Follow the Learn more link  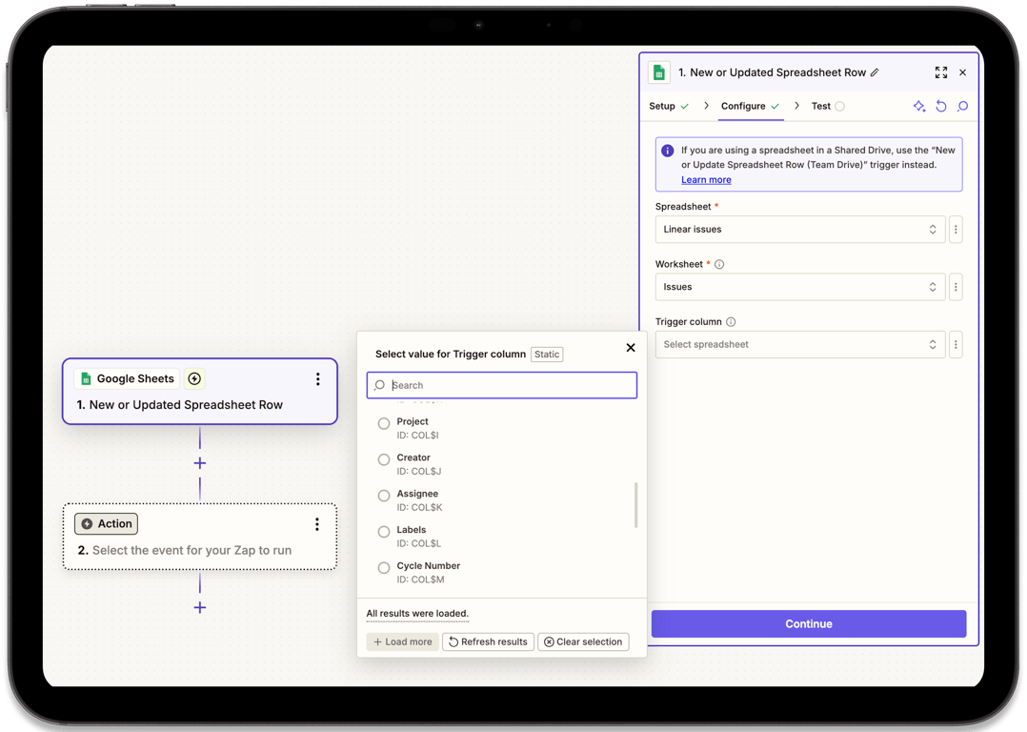pyautogui.click(x=706, y=180)
